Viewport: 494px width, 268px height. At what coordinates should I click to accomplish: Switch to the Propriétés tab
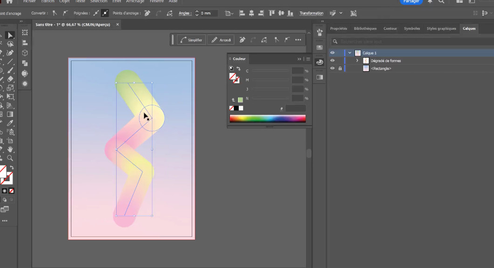point(339,28)
